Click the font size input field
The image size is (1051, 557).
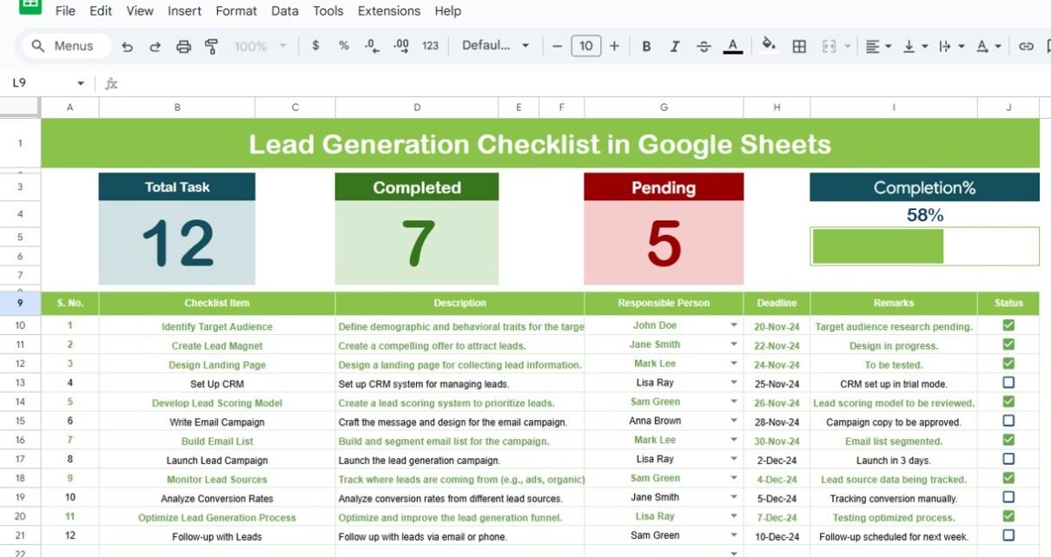pos(586,46)
